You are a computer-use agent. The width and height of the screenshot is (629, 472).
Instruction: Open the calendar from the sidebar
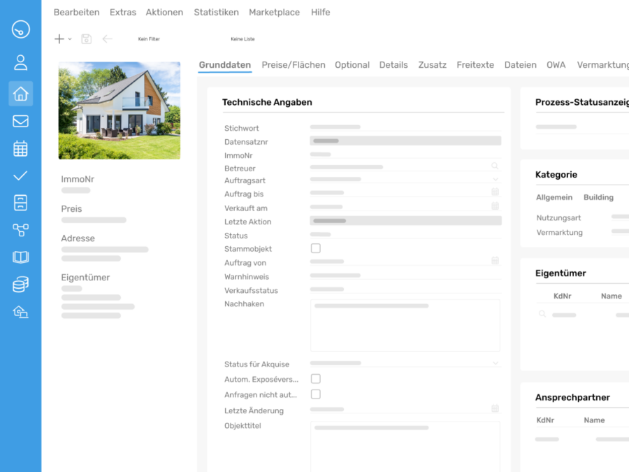20,148
